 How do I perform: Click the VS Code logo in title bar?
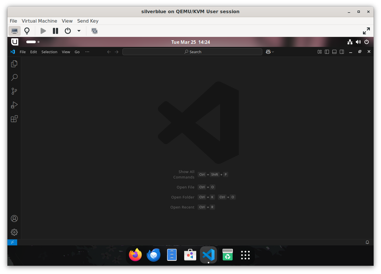[x=13, y=52]
